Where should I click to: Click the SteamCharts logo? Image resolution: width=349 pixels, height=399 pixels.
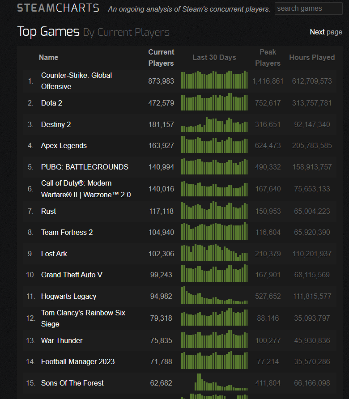58,8
